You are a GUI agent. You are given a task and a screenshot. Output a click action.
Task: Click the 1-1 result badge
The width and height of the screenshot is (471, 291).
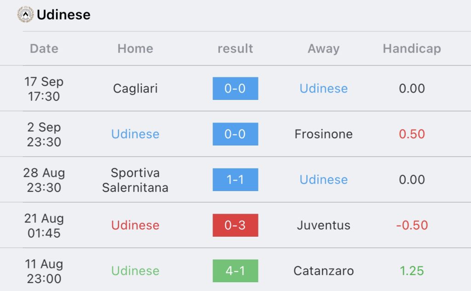[x=235, y=180]
